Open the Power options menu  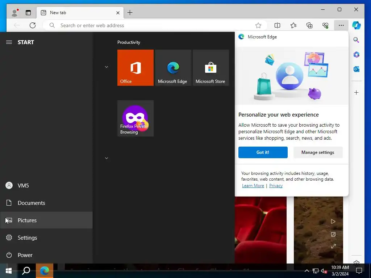pos(46,255)
